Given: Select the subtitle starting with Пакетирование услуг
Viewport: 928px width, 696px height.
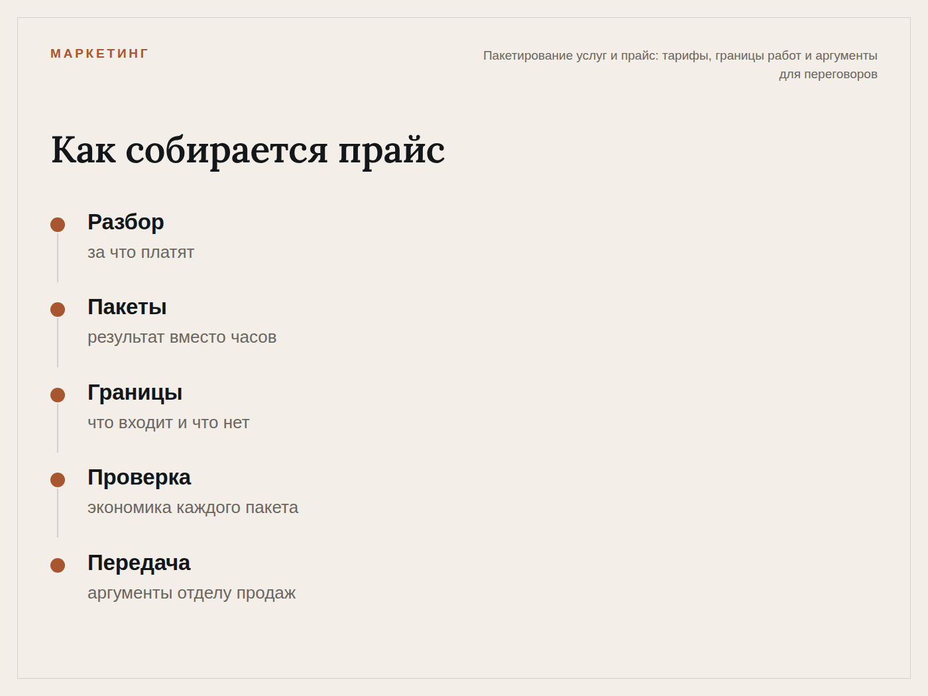Looking at the screenshot, I should pyautogui.click(x=680, y=65).
